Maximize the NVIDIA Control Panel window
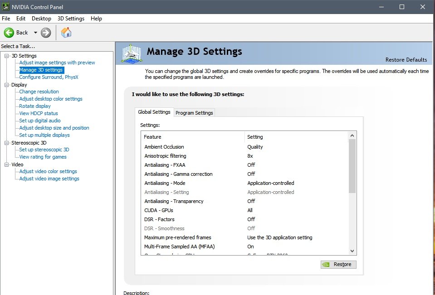This screenshot has width=435, height=295. click(x=402, y=7)
